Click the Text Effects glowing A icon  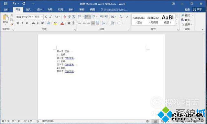point(49,23)
